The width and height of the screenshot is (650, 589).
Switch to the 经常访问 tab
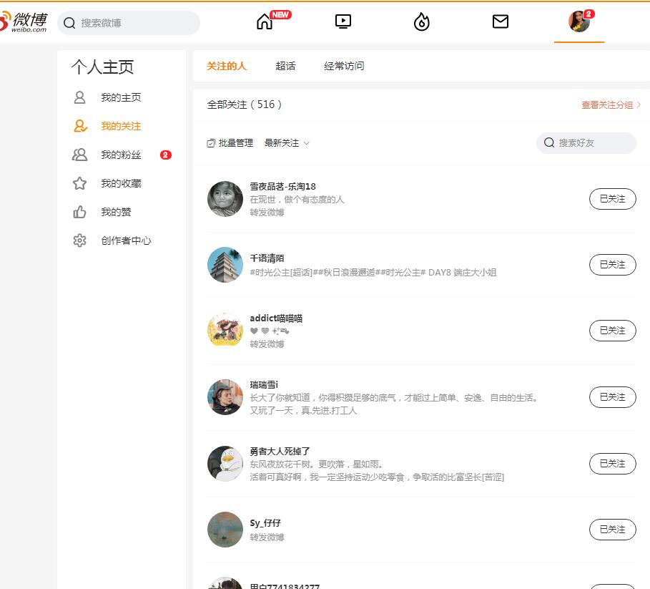tap(344, 66)
